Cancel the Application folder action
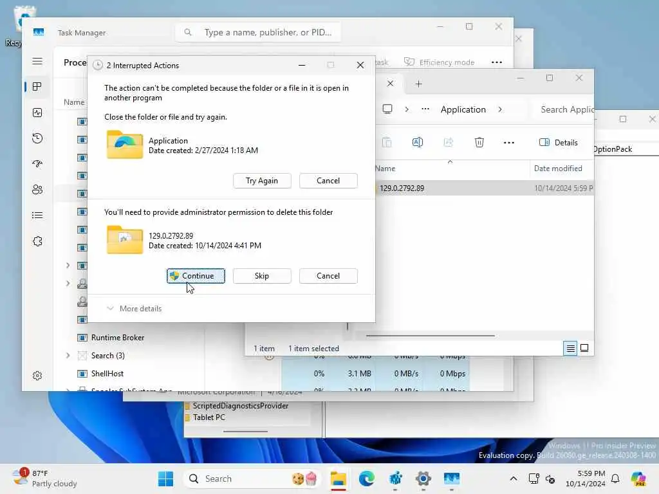The image size is (659, 494). point(328,181)
